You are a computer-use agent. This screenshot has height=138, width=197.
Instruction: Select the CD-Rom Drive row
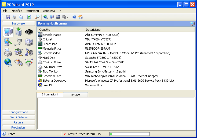tap(116, 62)
